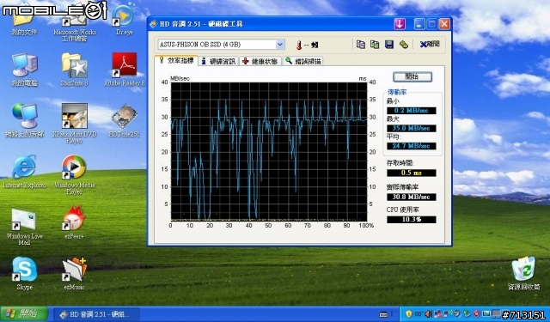Open the My Computer desktop icon

(24, 70)
